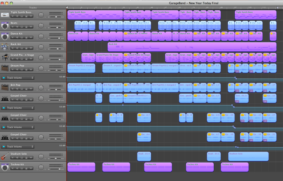Image resolution: width=283 pixels, height=181 pixels.
Task: Open the Track Volume dropdown above Stadium Solo track
Action: 20,147
